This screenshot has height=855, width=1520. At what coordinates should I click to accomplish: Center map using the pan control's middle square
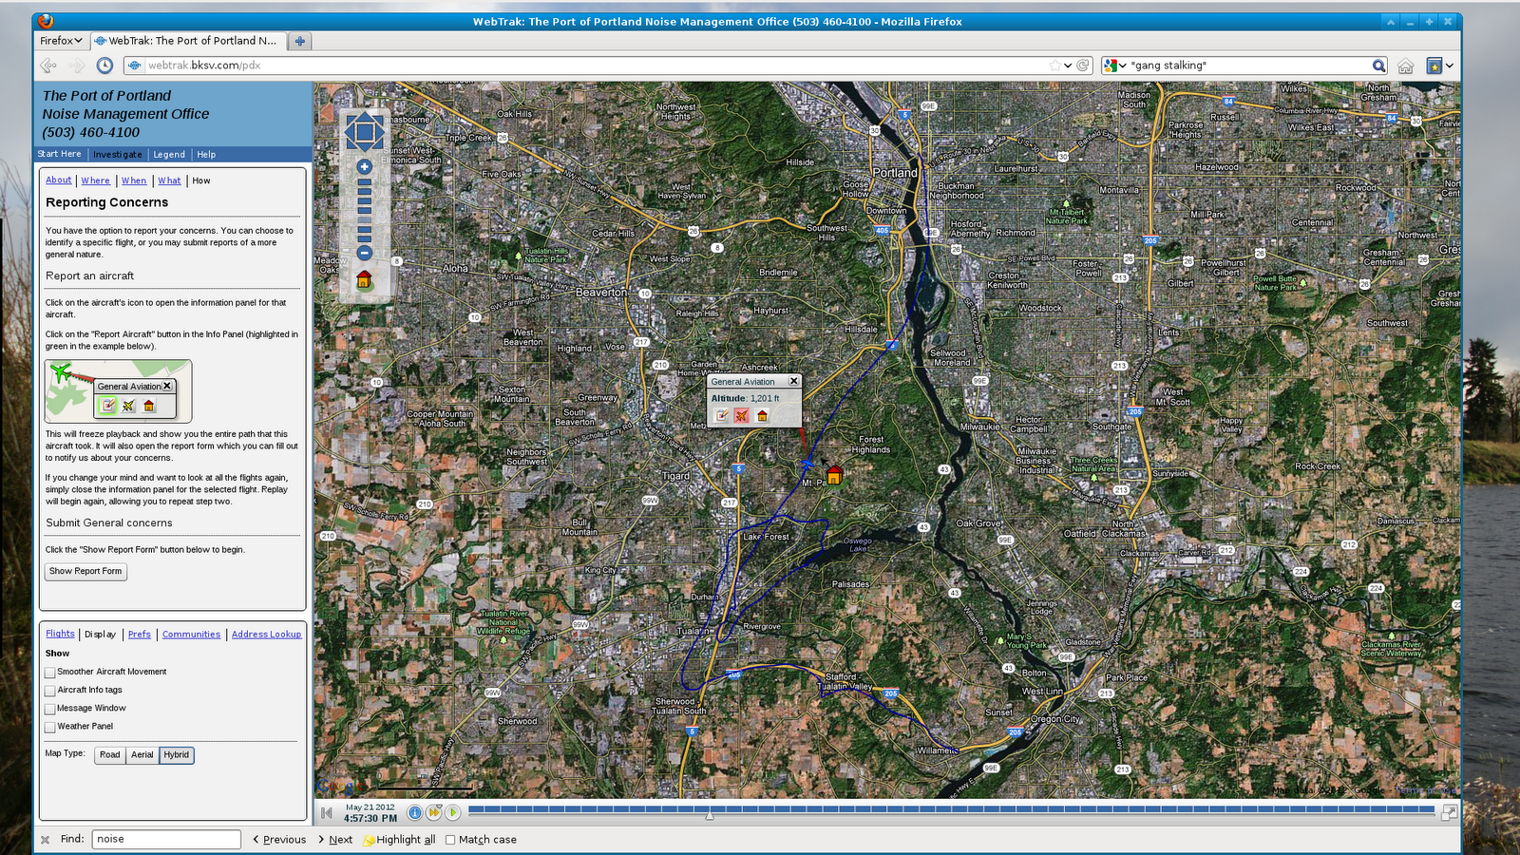(x=364, y=131)
